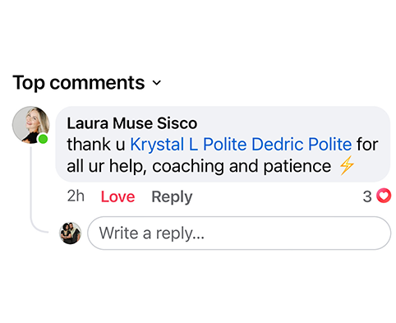
Task: Click the words "thank u" in comment
Action: coord(96,145)
